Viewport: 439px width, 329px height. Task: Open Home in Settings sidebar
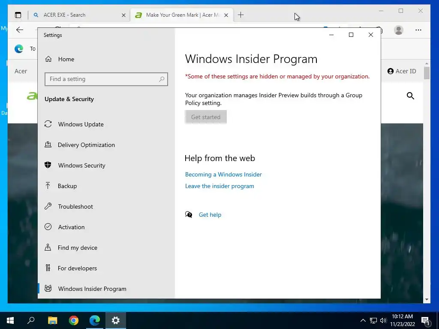pos(106,59)
